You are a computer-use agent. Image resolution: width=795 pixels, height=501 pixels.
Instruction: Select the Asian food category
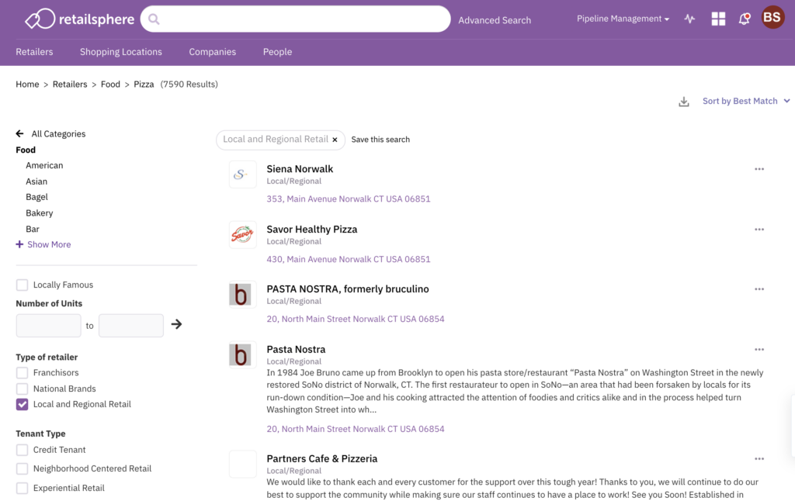tap(36, 181)
